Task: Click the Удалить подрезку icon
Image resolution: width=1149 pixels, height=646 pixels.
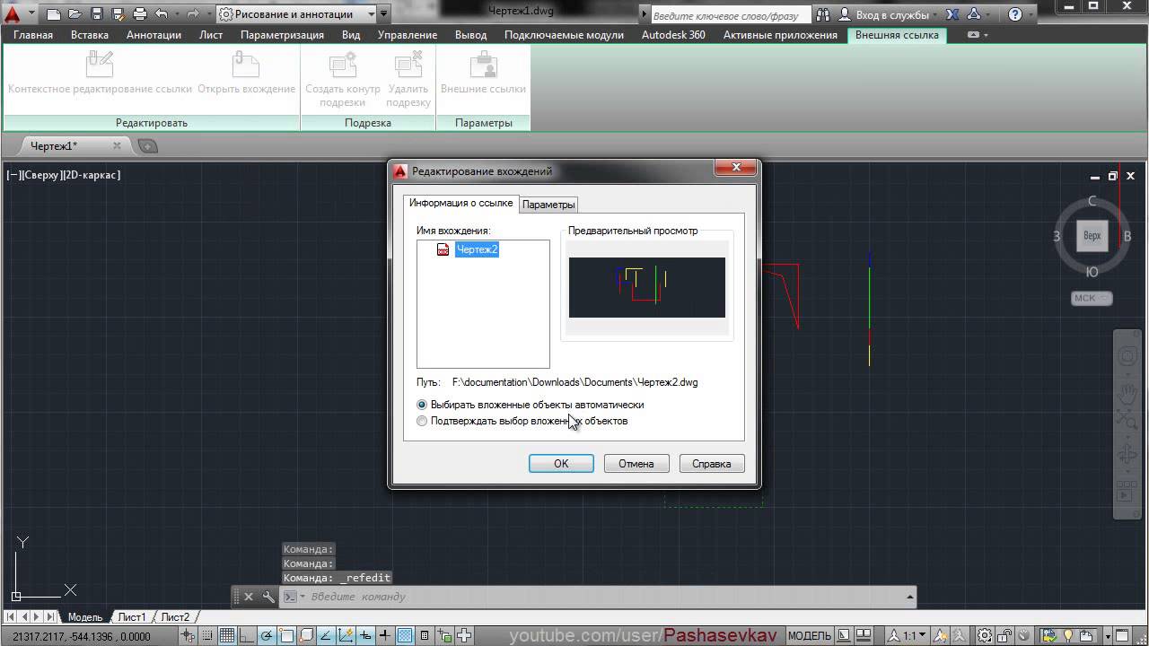Action: pyautogui.click(x=408, y=65)
